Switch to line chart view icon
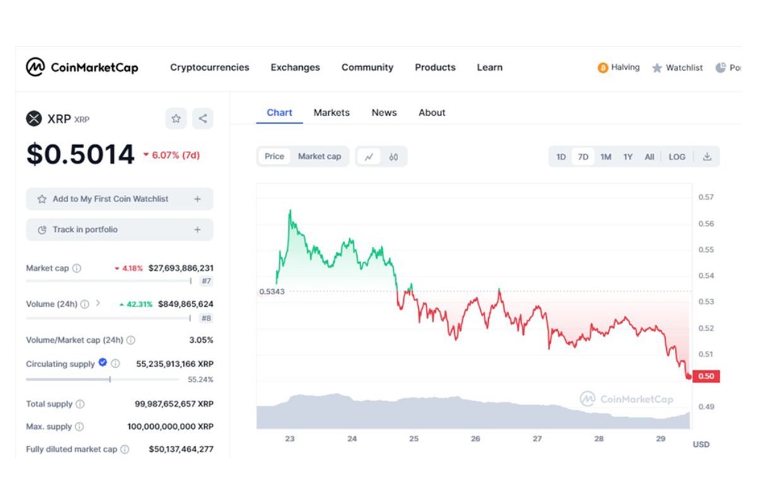The image size is (757, 504). click(369, 157)
